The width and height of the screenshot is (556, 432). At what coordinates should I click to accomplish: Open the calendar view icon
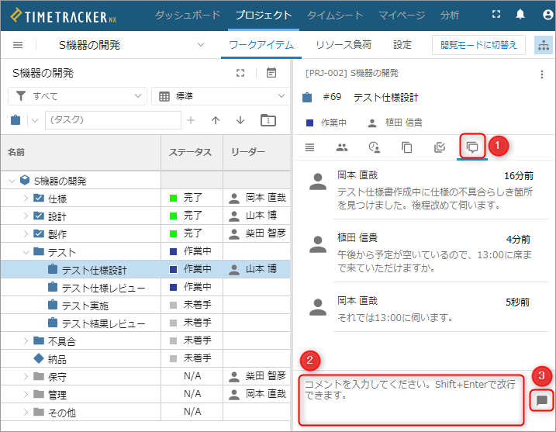[x=271, y=73]
